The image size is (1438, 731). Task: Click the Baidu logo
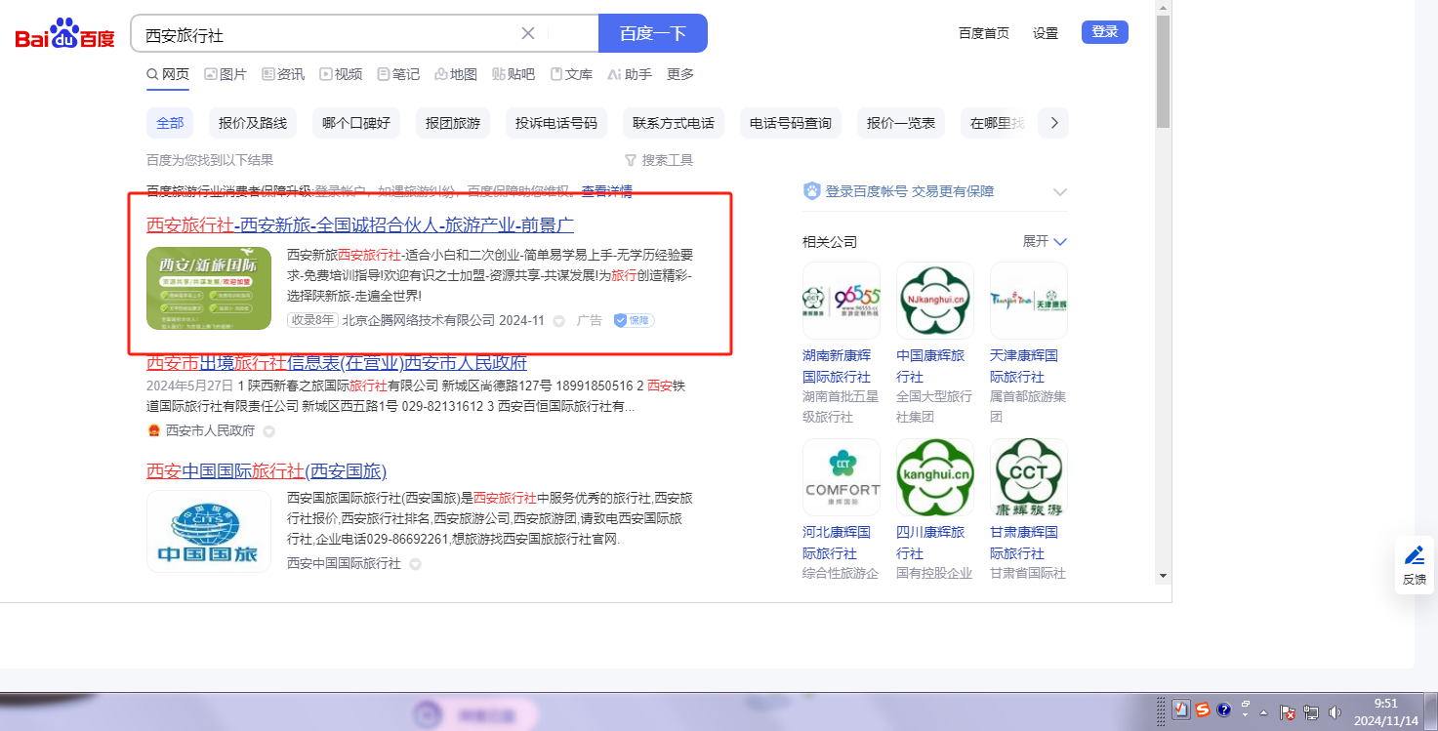[x=64, y=34]
